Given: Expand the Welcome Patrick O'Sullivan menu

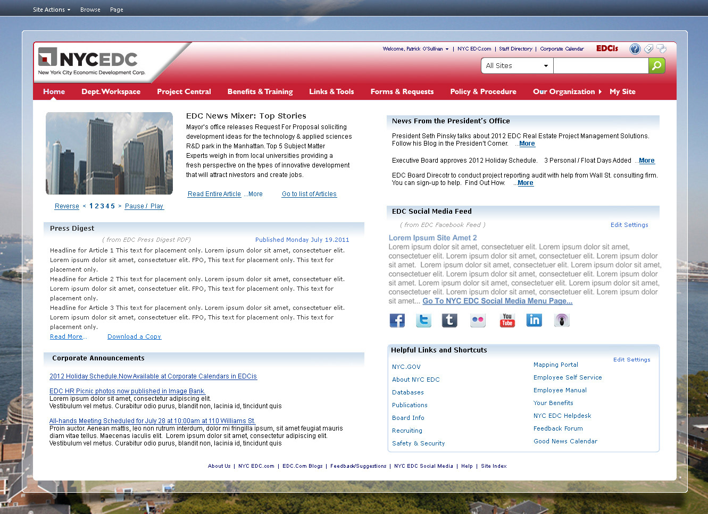Looking at the screenshot, I should point(415,49).
